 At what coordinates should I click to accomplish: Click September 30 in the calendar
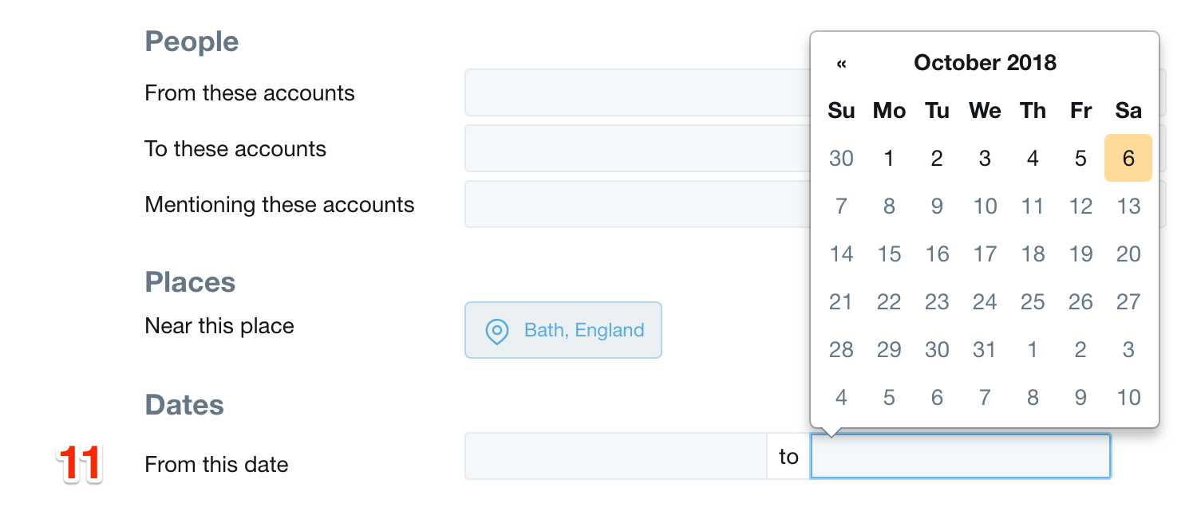[x=841, y=158]
